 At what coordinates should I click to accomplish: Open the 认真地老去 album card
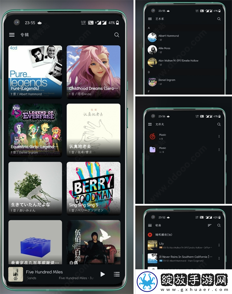(94, 130)
